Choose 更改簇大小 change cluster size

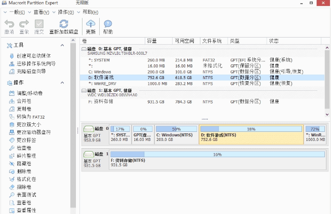(25, 125)
